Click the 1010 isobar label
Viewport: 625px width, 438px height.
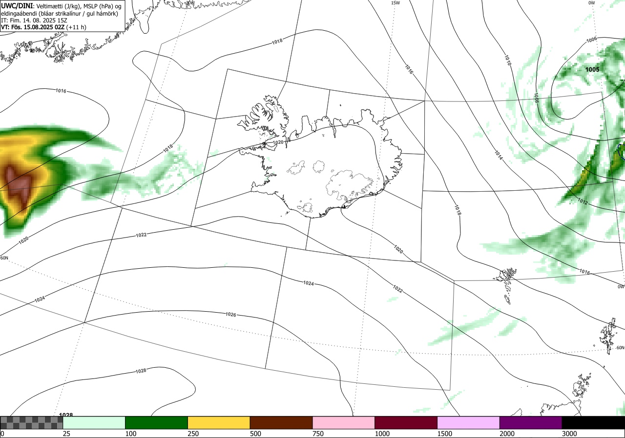pos(507,60)
